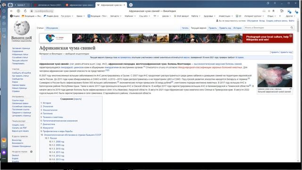Jump to 9 Профилактика и меры борьбы
The image size is (302, 170).
[x=57, y=131]
